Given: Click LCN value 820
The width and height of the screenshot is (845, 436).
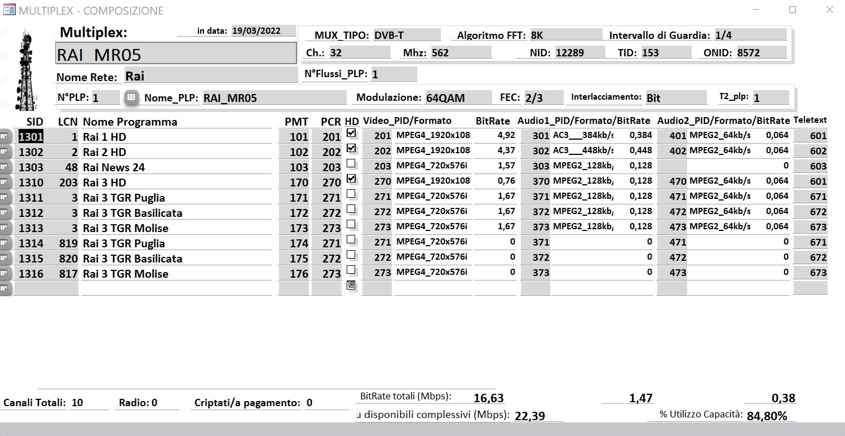Looking at the screenshot, I should pyautogui.click(x=68, y=259).
